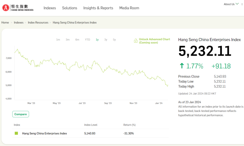Click the Today High label
The width and height of the screenshot is (244, 146).
186,86
